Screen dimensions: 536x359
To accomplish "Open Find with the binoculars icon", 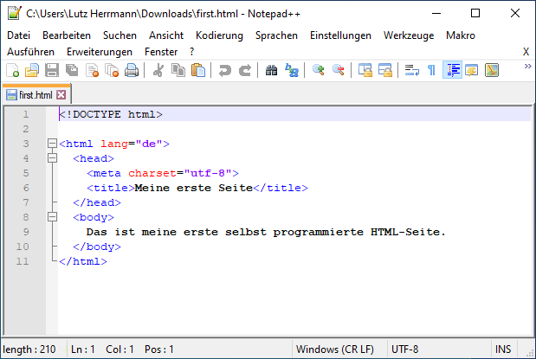I will (x=271, y=71).
